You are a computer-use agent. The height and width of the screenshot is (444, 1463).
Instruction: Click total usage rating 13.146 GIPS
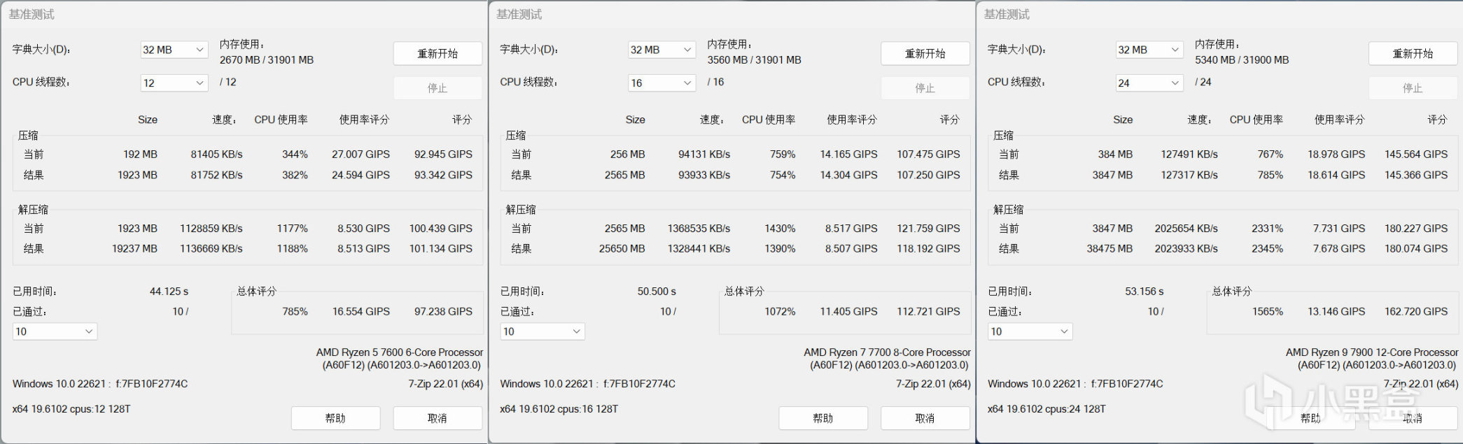point(1336,311)
